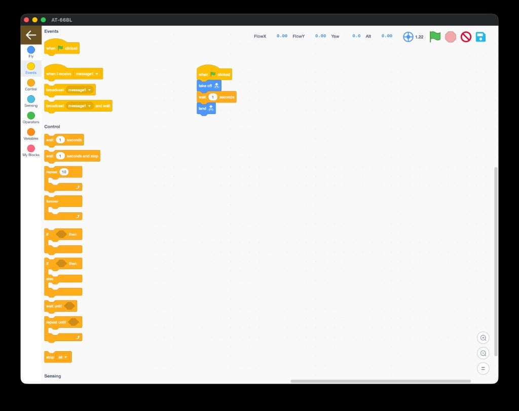
Task: Open message1 dropdown in 'broadcast and wait'
Action: [80, 106]
